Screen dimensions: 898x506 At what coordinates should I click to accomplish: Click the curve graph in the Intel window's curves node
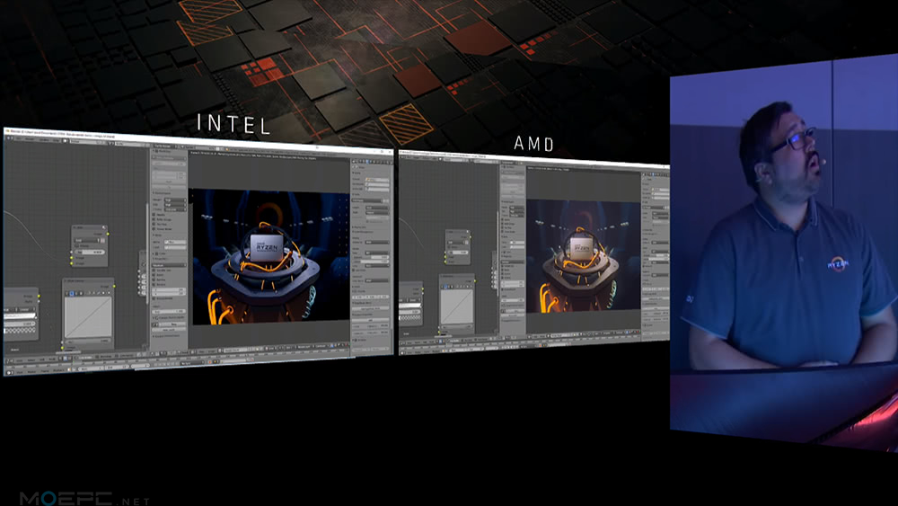(x=88, y=318)
